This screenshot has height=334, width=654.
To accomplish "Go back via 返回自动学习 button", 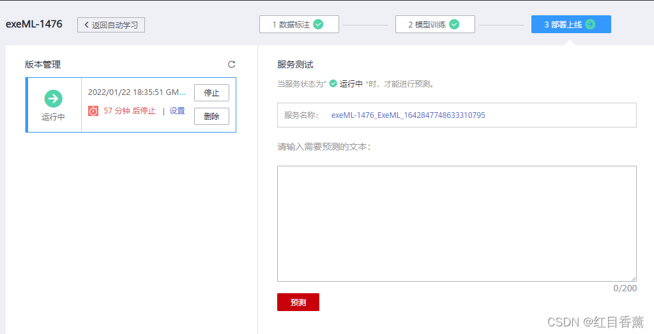I will point(111,25).
